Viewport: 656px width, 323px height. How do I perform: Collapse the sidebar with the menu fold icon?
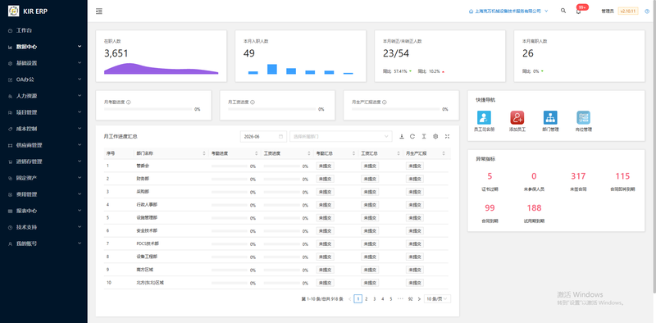(x=99, y=11)
